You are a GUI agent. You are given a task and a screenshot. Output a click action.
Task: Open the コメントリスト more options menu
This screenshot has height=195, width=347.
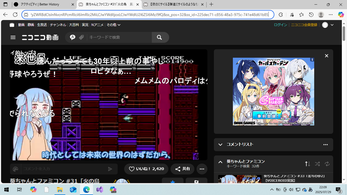[x=326, y=145]
